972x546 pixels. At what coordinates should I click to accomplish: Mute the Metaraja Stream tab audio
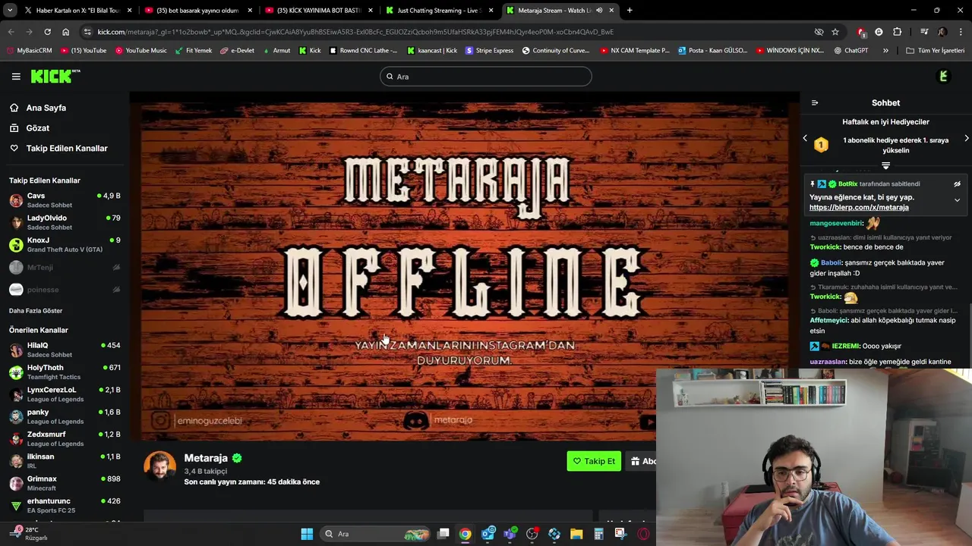coord(599,11)
